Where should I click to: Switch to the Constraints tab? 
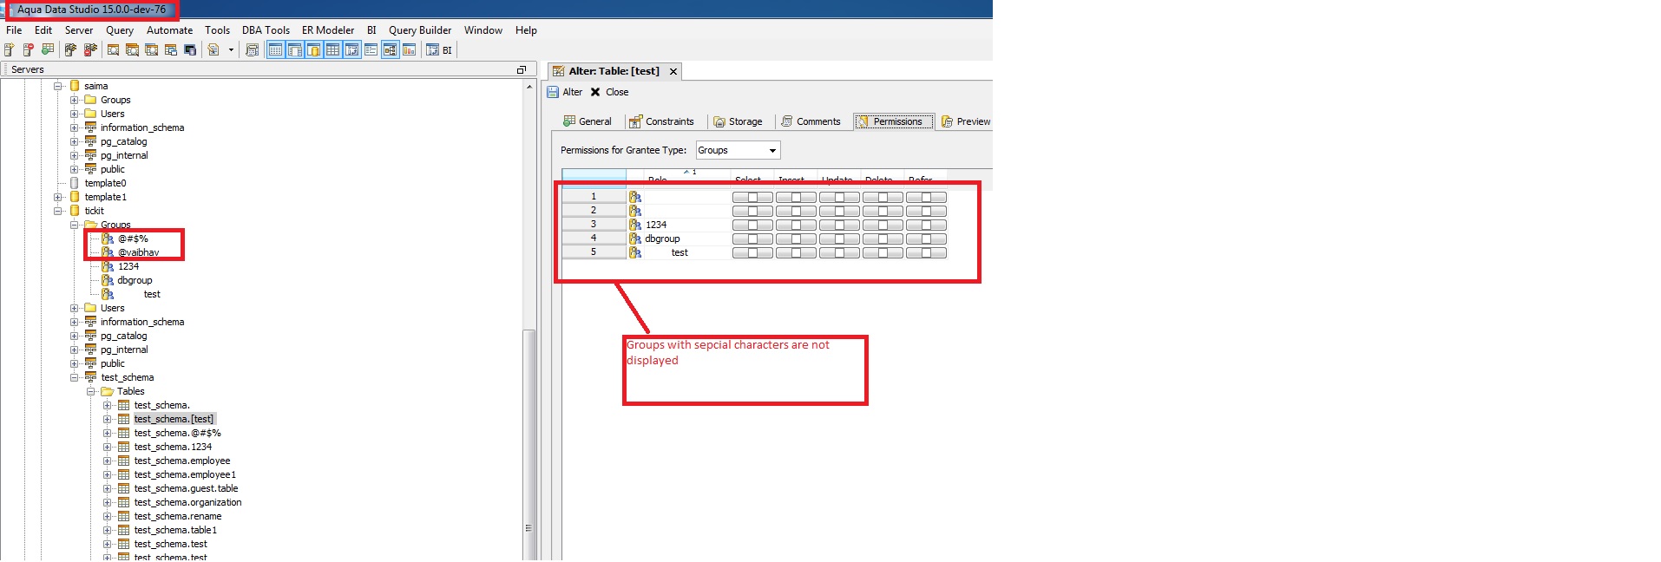(x=661, y=121)
